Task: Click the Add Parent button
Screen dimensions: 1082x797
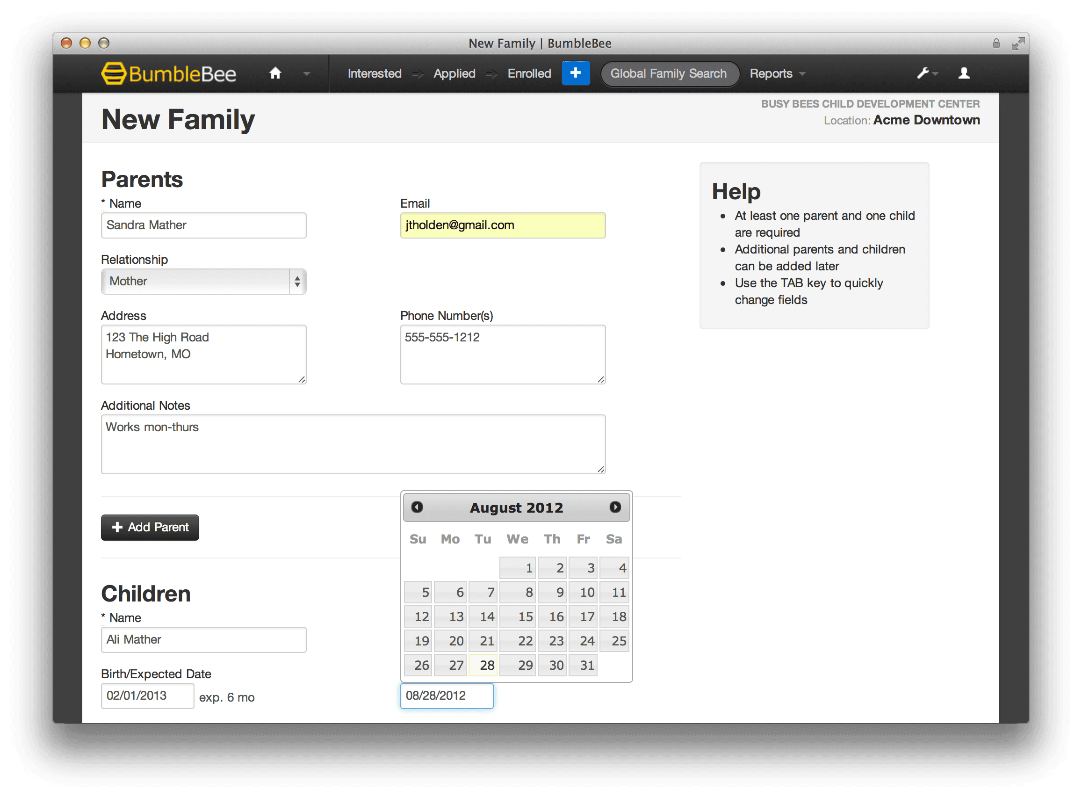Action: click(150, 527)
